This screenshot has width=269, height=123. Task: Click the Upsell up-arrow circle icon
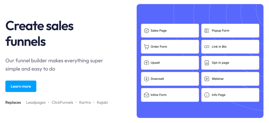click(x=147, y=63)
